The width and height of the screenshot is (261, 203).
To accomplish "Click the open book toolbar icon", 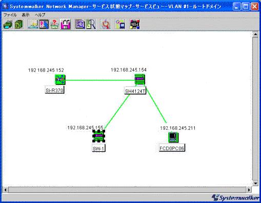I will pyautogui.click(x=33, y=25).
